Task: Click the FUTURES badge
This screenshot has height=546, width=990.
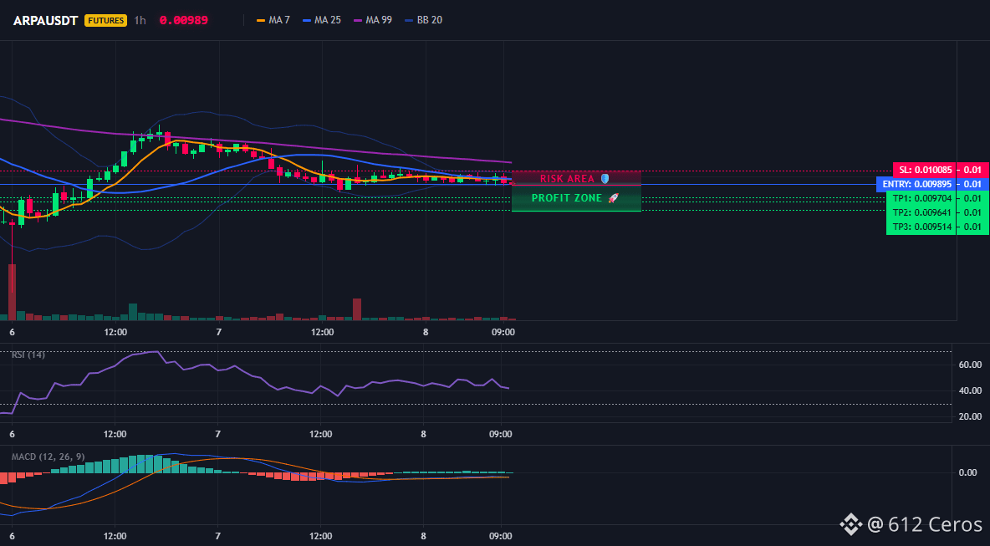Action: (106, 20)
